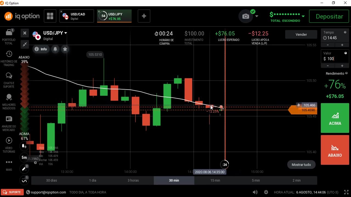
Task: Select 2 min chart range
Action: click(296, 180)
